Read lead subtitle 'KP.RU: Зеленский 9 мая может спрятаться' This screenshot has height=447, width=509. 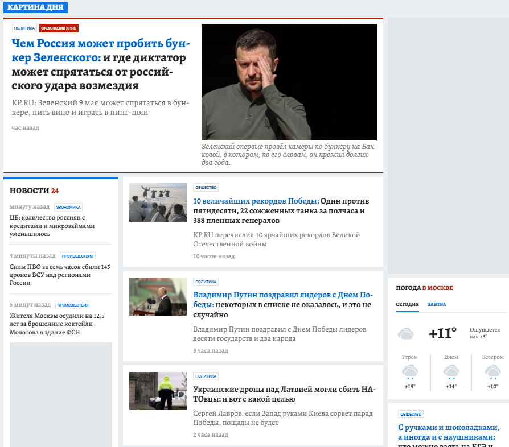[x=100, y=107]
